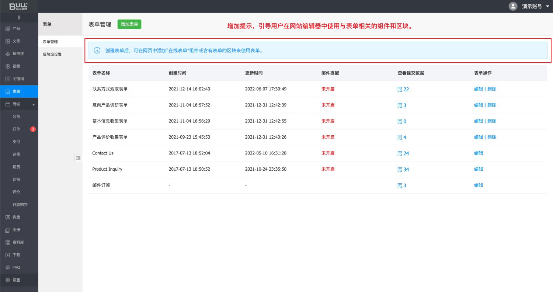Click the FAQ chat bubble icon
The height and width of the screenshot is (292, 553).
coord(8,268)
